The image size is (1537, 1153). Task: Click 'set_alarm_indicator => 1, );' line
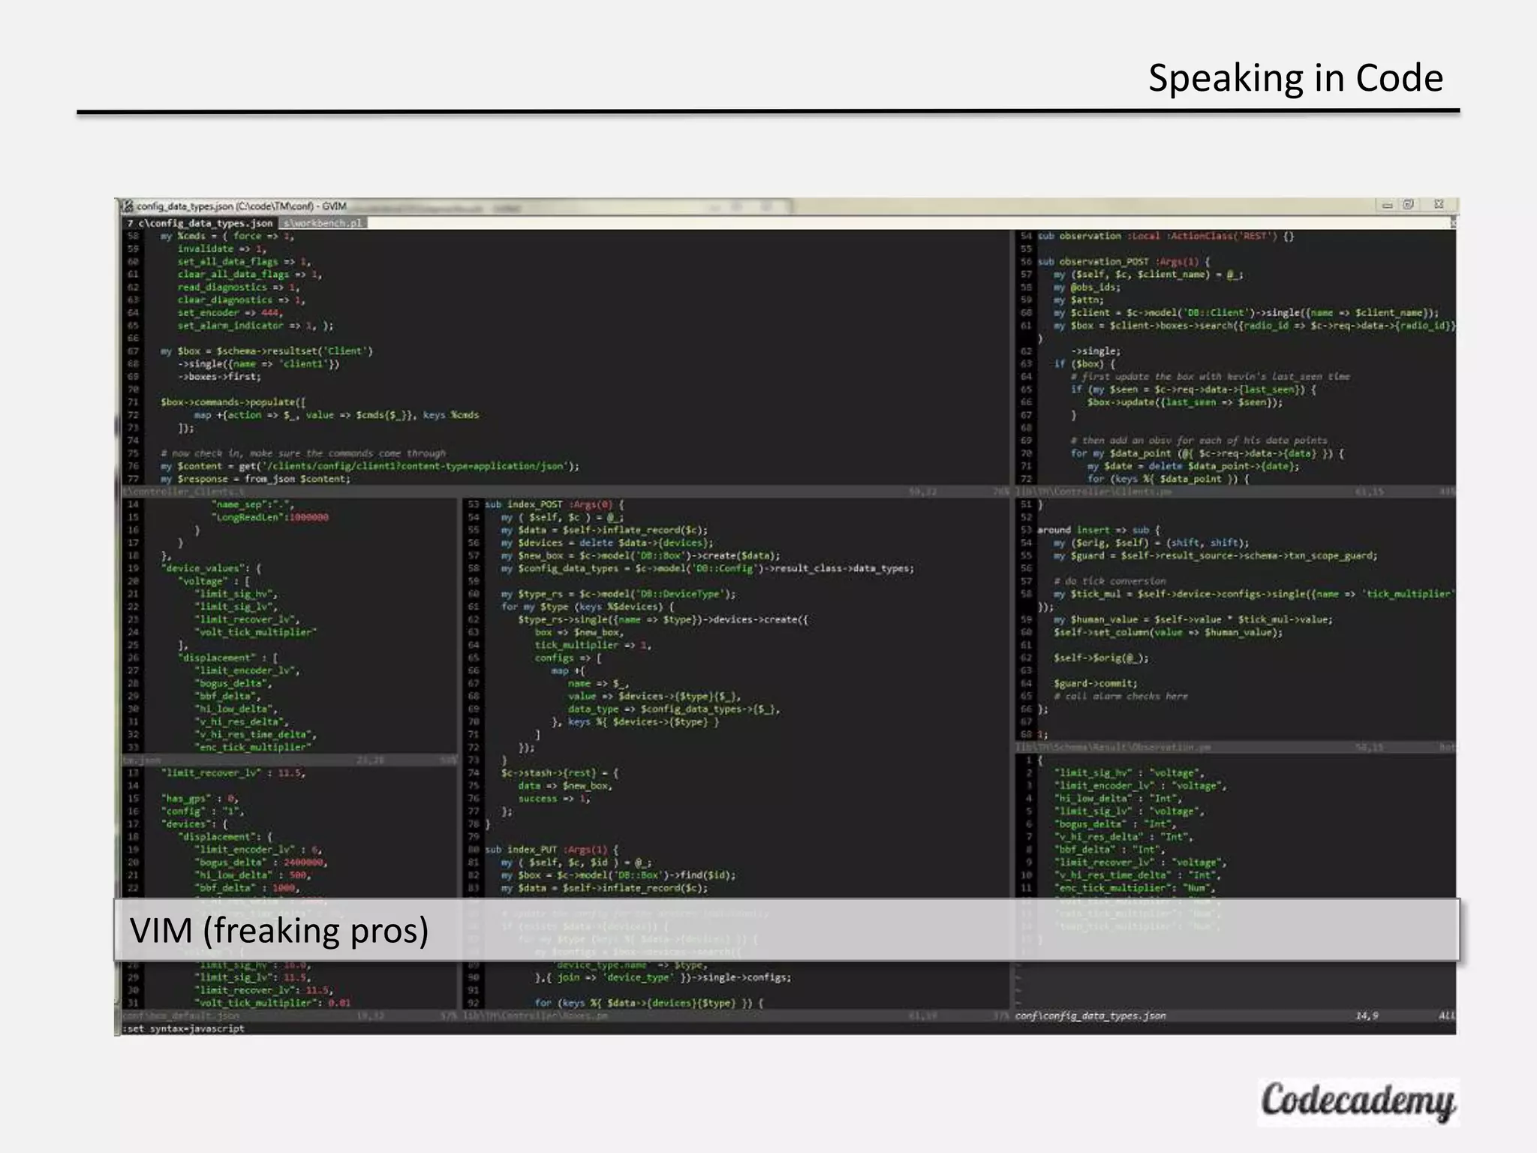point(255,325)
